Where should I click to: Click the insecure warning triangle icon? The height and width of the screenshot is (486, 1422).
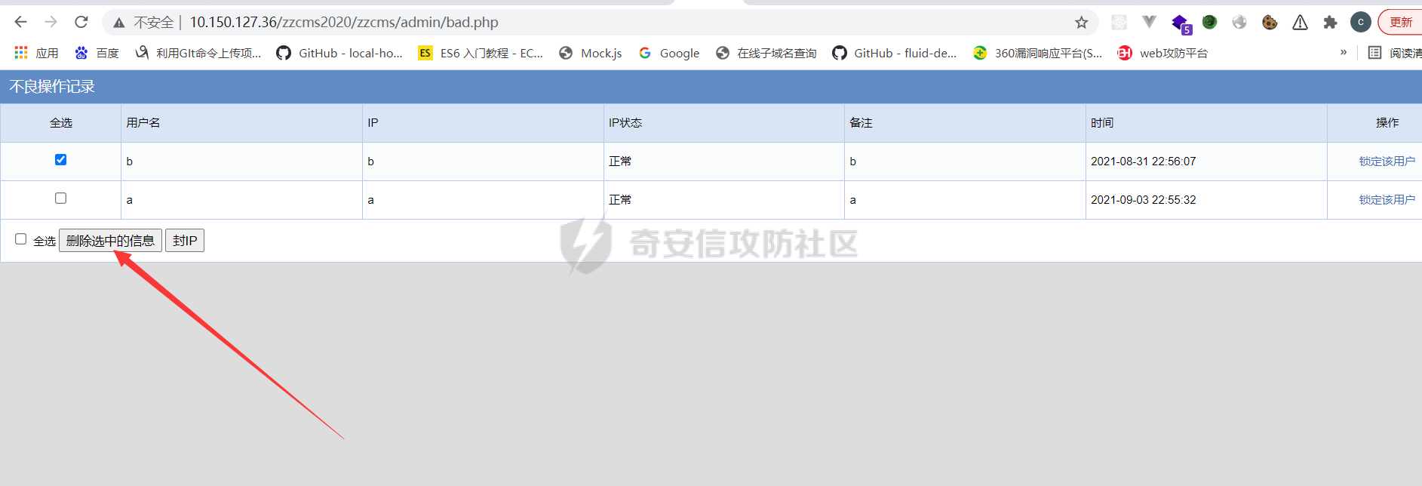coord(119,23)
